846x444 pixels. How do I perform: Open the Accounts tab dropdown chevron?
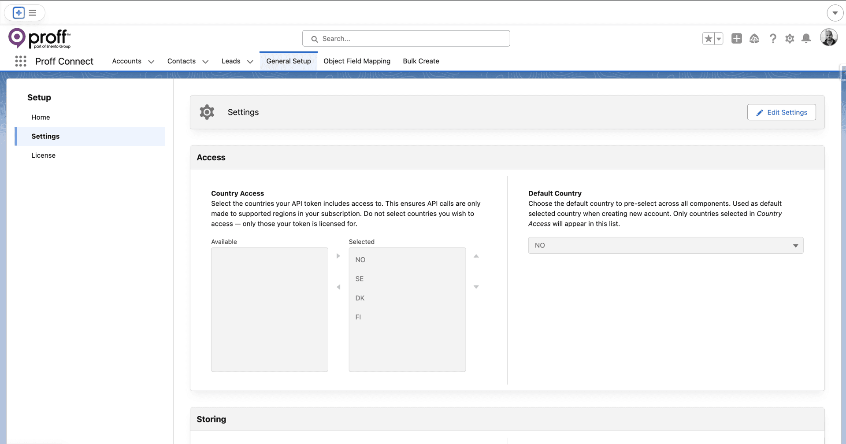pyautogui.click(x=151, y=62)
